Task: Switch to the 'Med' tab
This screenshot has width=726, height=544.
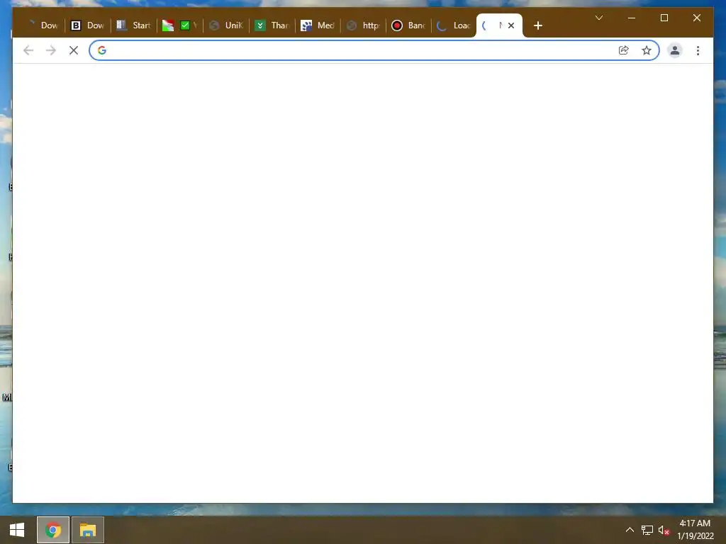Action: tap(318, 25)
